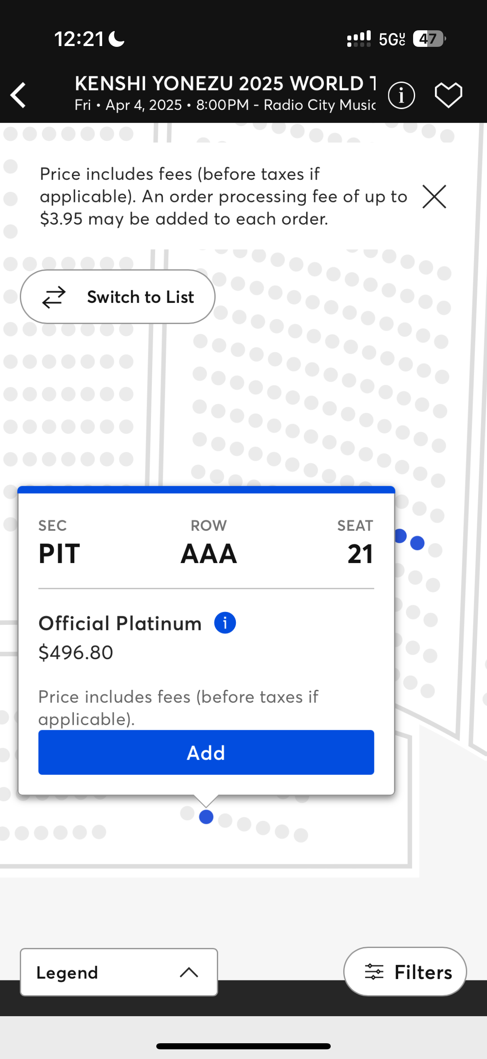The height and width of the screenshot is (1059, 487).
Task: Expand the Legend panel
Action: (x=118, y=972)
